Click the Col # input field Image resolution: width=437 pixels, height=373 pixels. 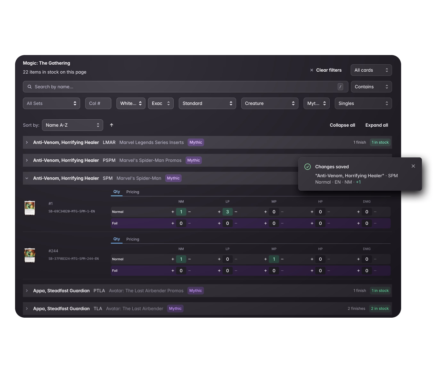pos(98,103)
